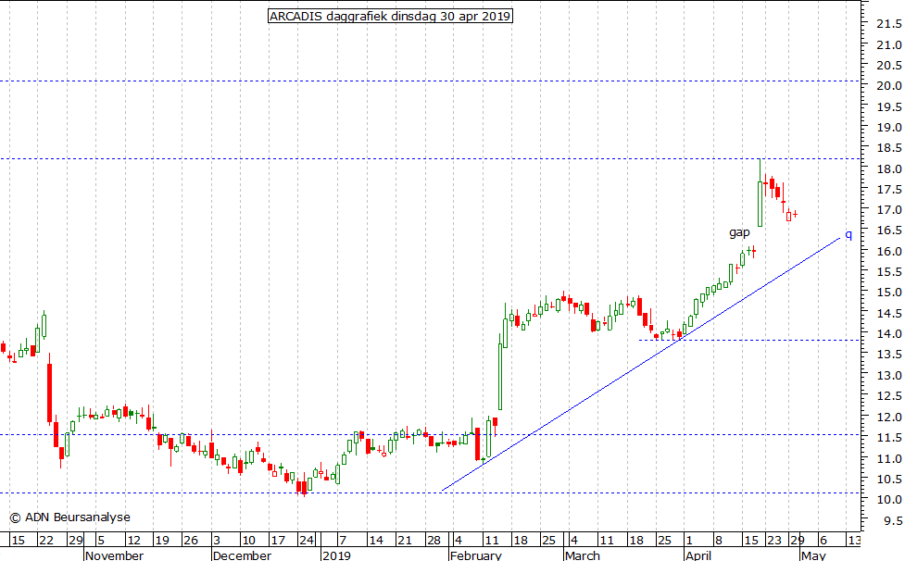The image size is (905, 561).
Task: Pick the date label 17 in December
Action: (x=278, y=541)
